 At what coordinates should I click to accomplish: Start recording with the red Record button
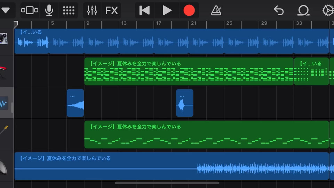(189, 10)
